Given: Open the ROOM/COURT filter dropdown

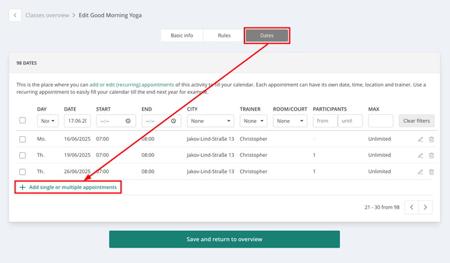Looking at the screenshot, I should tap(290, 121).
